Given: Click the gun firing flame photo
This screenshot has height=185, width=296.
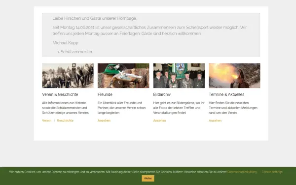Looking at the screenshot, I should point(234,75).
